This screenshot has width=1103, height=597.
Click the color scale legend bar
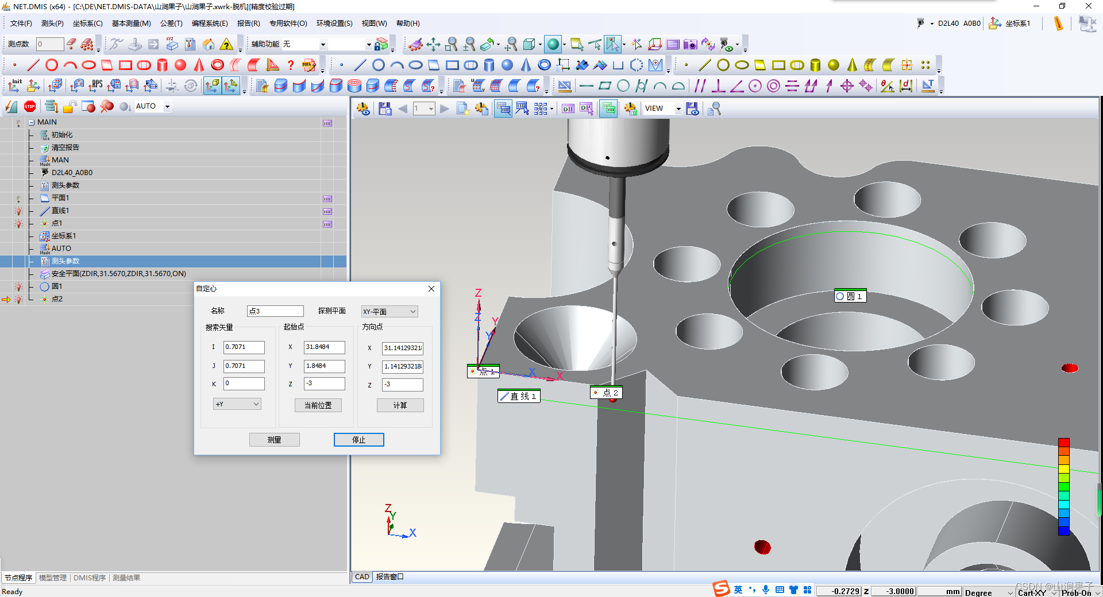1064,487
